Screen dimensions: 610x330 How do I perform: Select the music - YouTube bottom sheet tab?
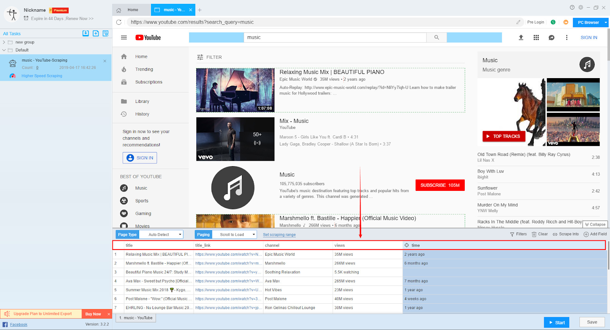point(136,318)
